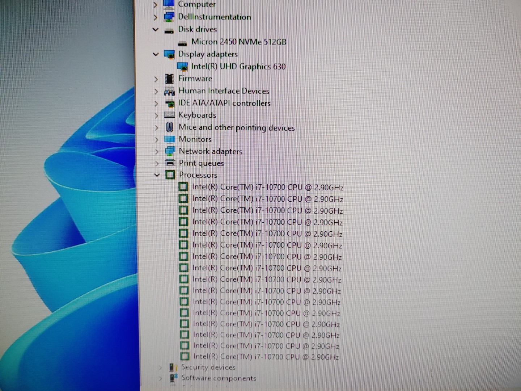Select the DellInstrumentation label
The image size is (521, 391).
click(x=215, y=17)
